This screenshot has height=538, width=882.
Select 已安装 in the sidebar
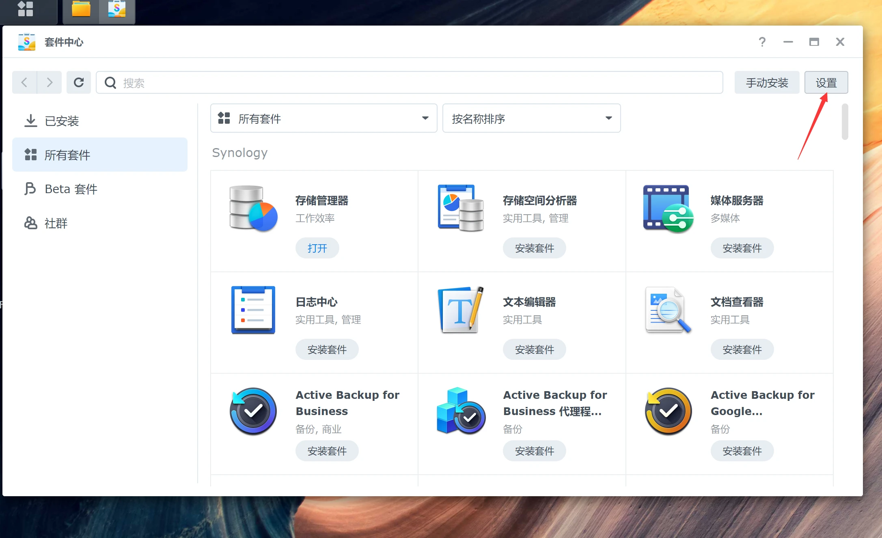point(100,121)
